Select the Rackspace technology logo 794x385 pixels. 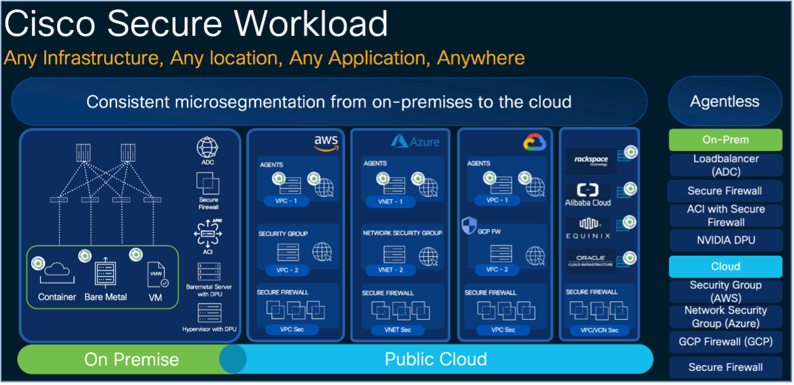591,160
